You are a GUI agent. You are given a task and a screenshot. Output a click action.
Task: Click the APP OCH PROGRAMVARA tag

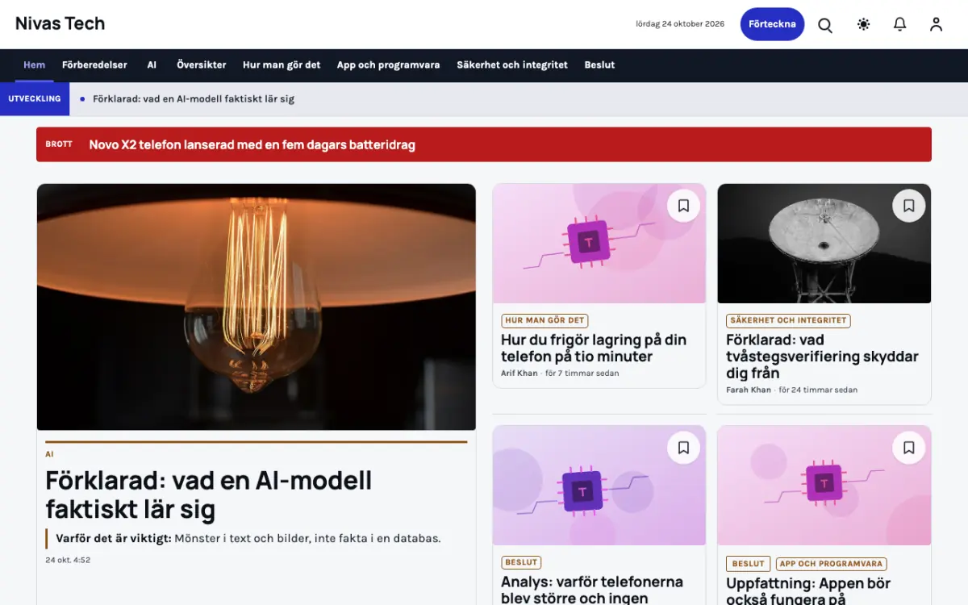click(831, 564)
